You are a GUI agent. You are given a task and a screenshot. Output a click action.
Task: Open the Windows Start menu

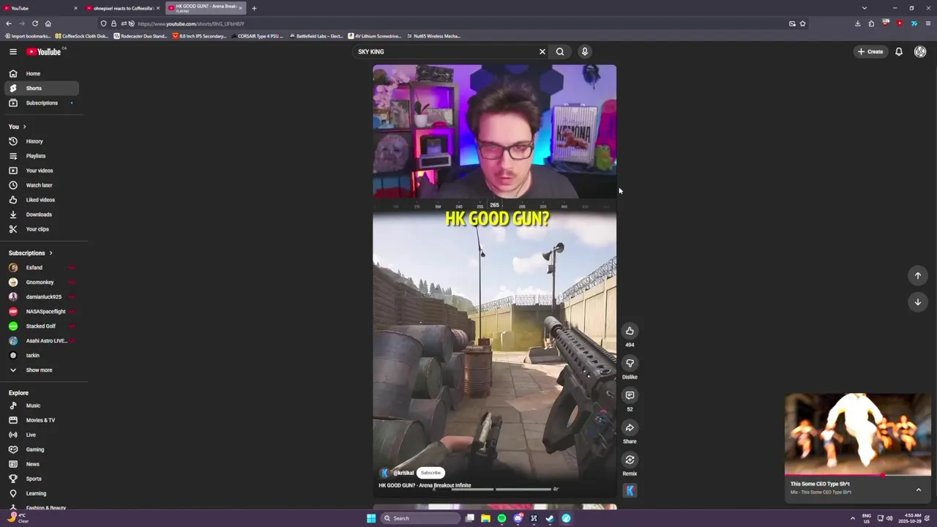(x=371, y=518)
